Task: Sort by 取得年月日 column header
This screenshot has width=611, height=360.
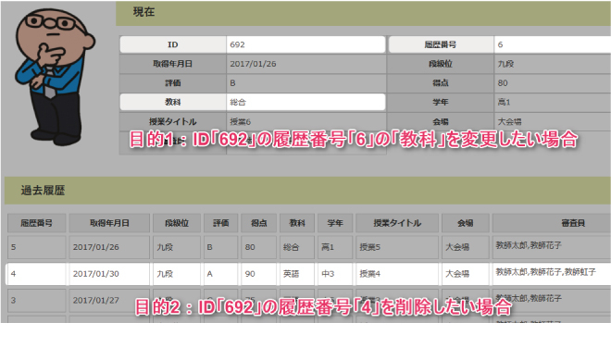Action: 109,223
